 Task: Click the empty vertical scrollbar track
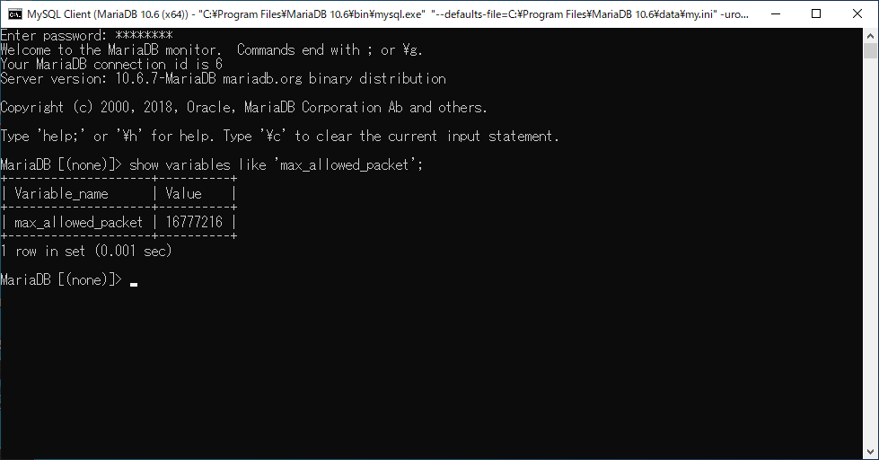[x=870, y=252]
